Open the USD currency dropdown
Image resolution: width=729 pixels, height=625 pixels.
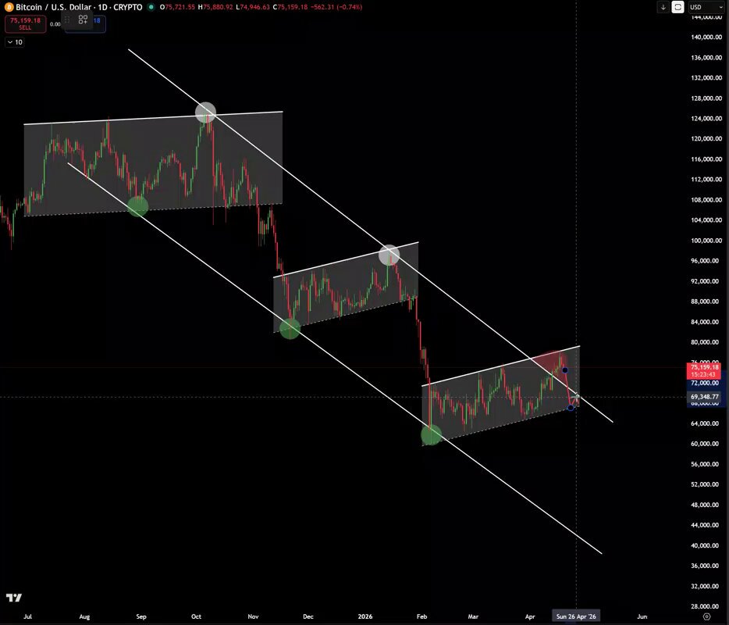pos(699,7)
